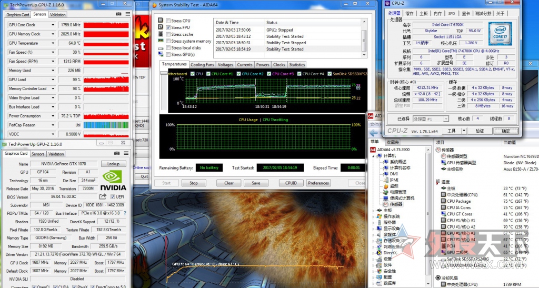Open GPU Core Clock sensor dropdown

(53, 25)
